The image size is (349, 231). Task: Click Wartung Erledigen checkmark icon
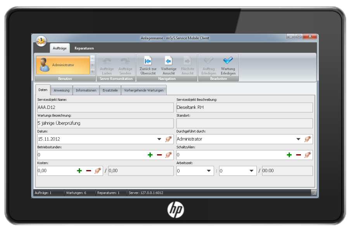(x=228, y=61)
